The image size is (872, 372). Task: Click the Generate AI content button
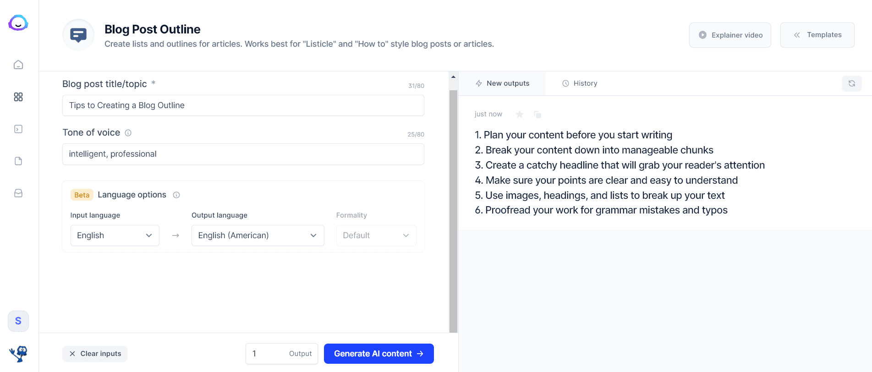pyautogui.click(x=379, y=354)
